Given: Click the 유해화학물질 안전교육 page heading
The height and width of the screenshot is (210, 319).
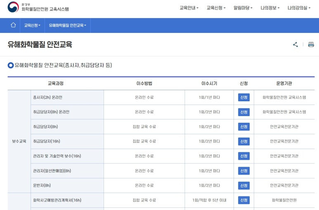Looking at the screenshot, I should (40, 44).
